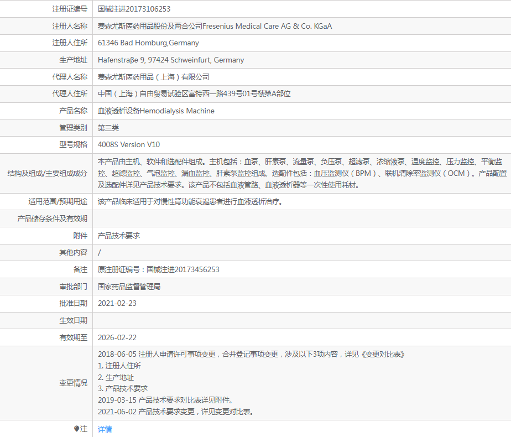Select registration number 国械注进20173106253
The width and height of the screenshot is (511, 437).
tap(134, 9)
